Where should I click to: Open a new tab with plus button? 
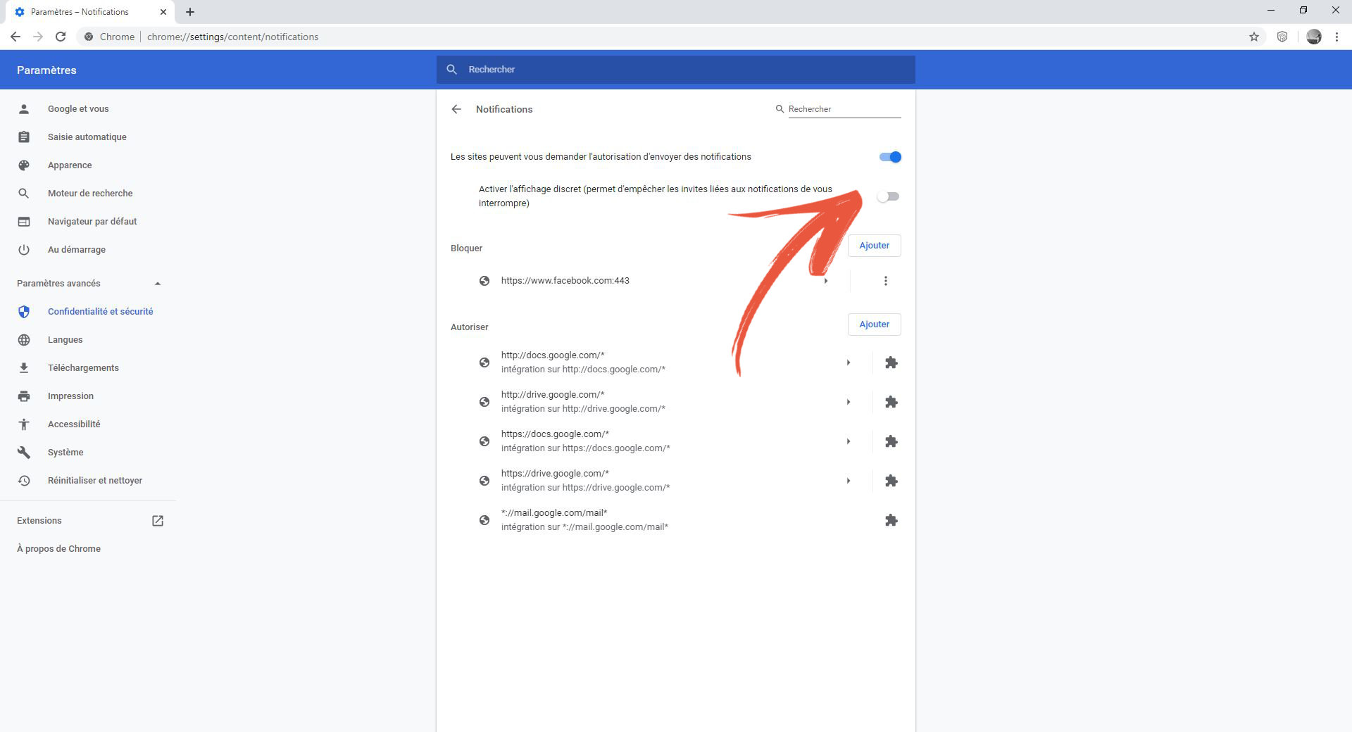[x=190, y=12]
